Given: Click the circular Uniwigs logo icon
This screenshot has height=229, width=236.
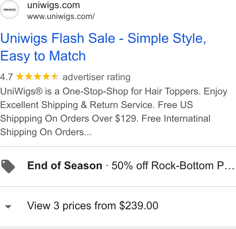Looking at the screenshot, I should [9, 10].
